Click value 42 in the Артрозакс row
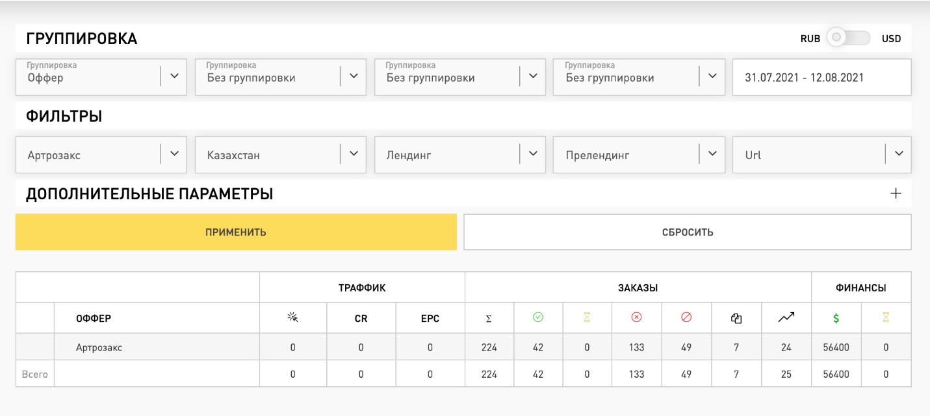Viewport: 930px width, 416px height. (538, 347)
